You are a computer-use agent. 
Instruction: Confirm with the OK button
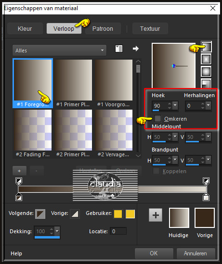(154, 253)
